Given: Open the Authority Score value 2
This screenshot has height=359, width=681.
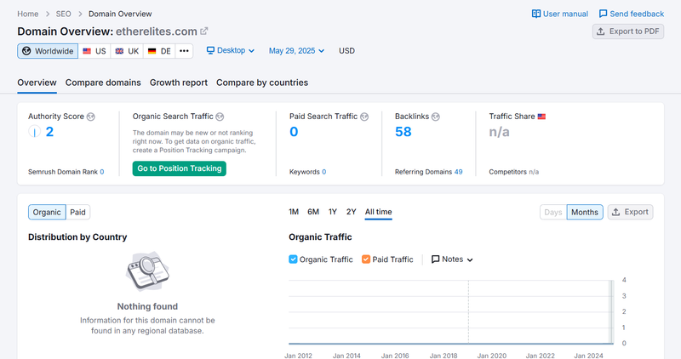Looking at the screenshot, I should point(49,132).
